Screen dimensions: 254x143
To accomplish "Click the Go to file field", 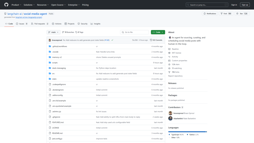I will tap(134, 32).
